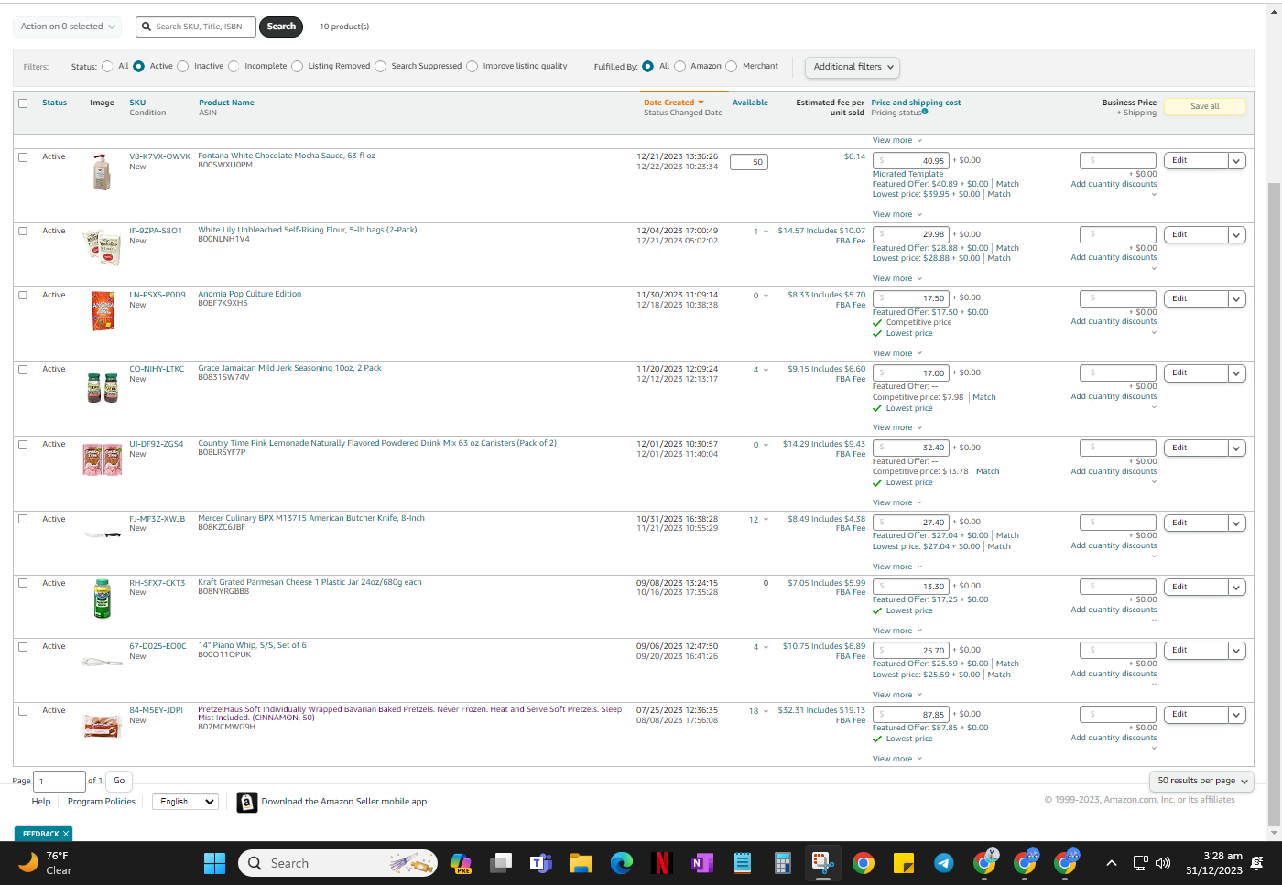Click the Pricing status info icon

[925, 112]
